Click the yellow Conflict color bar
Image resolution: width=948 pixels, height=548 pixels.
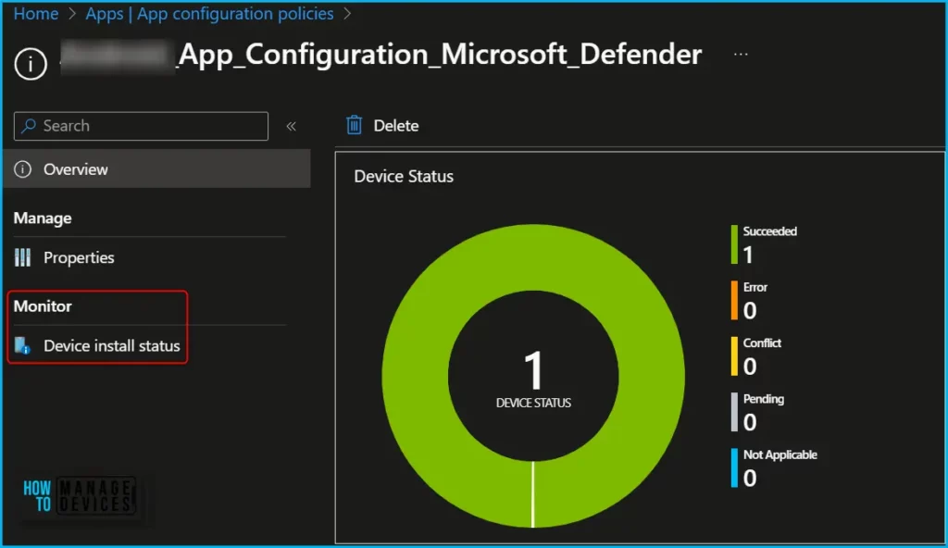734,356
